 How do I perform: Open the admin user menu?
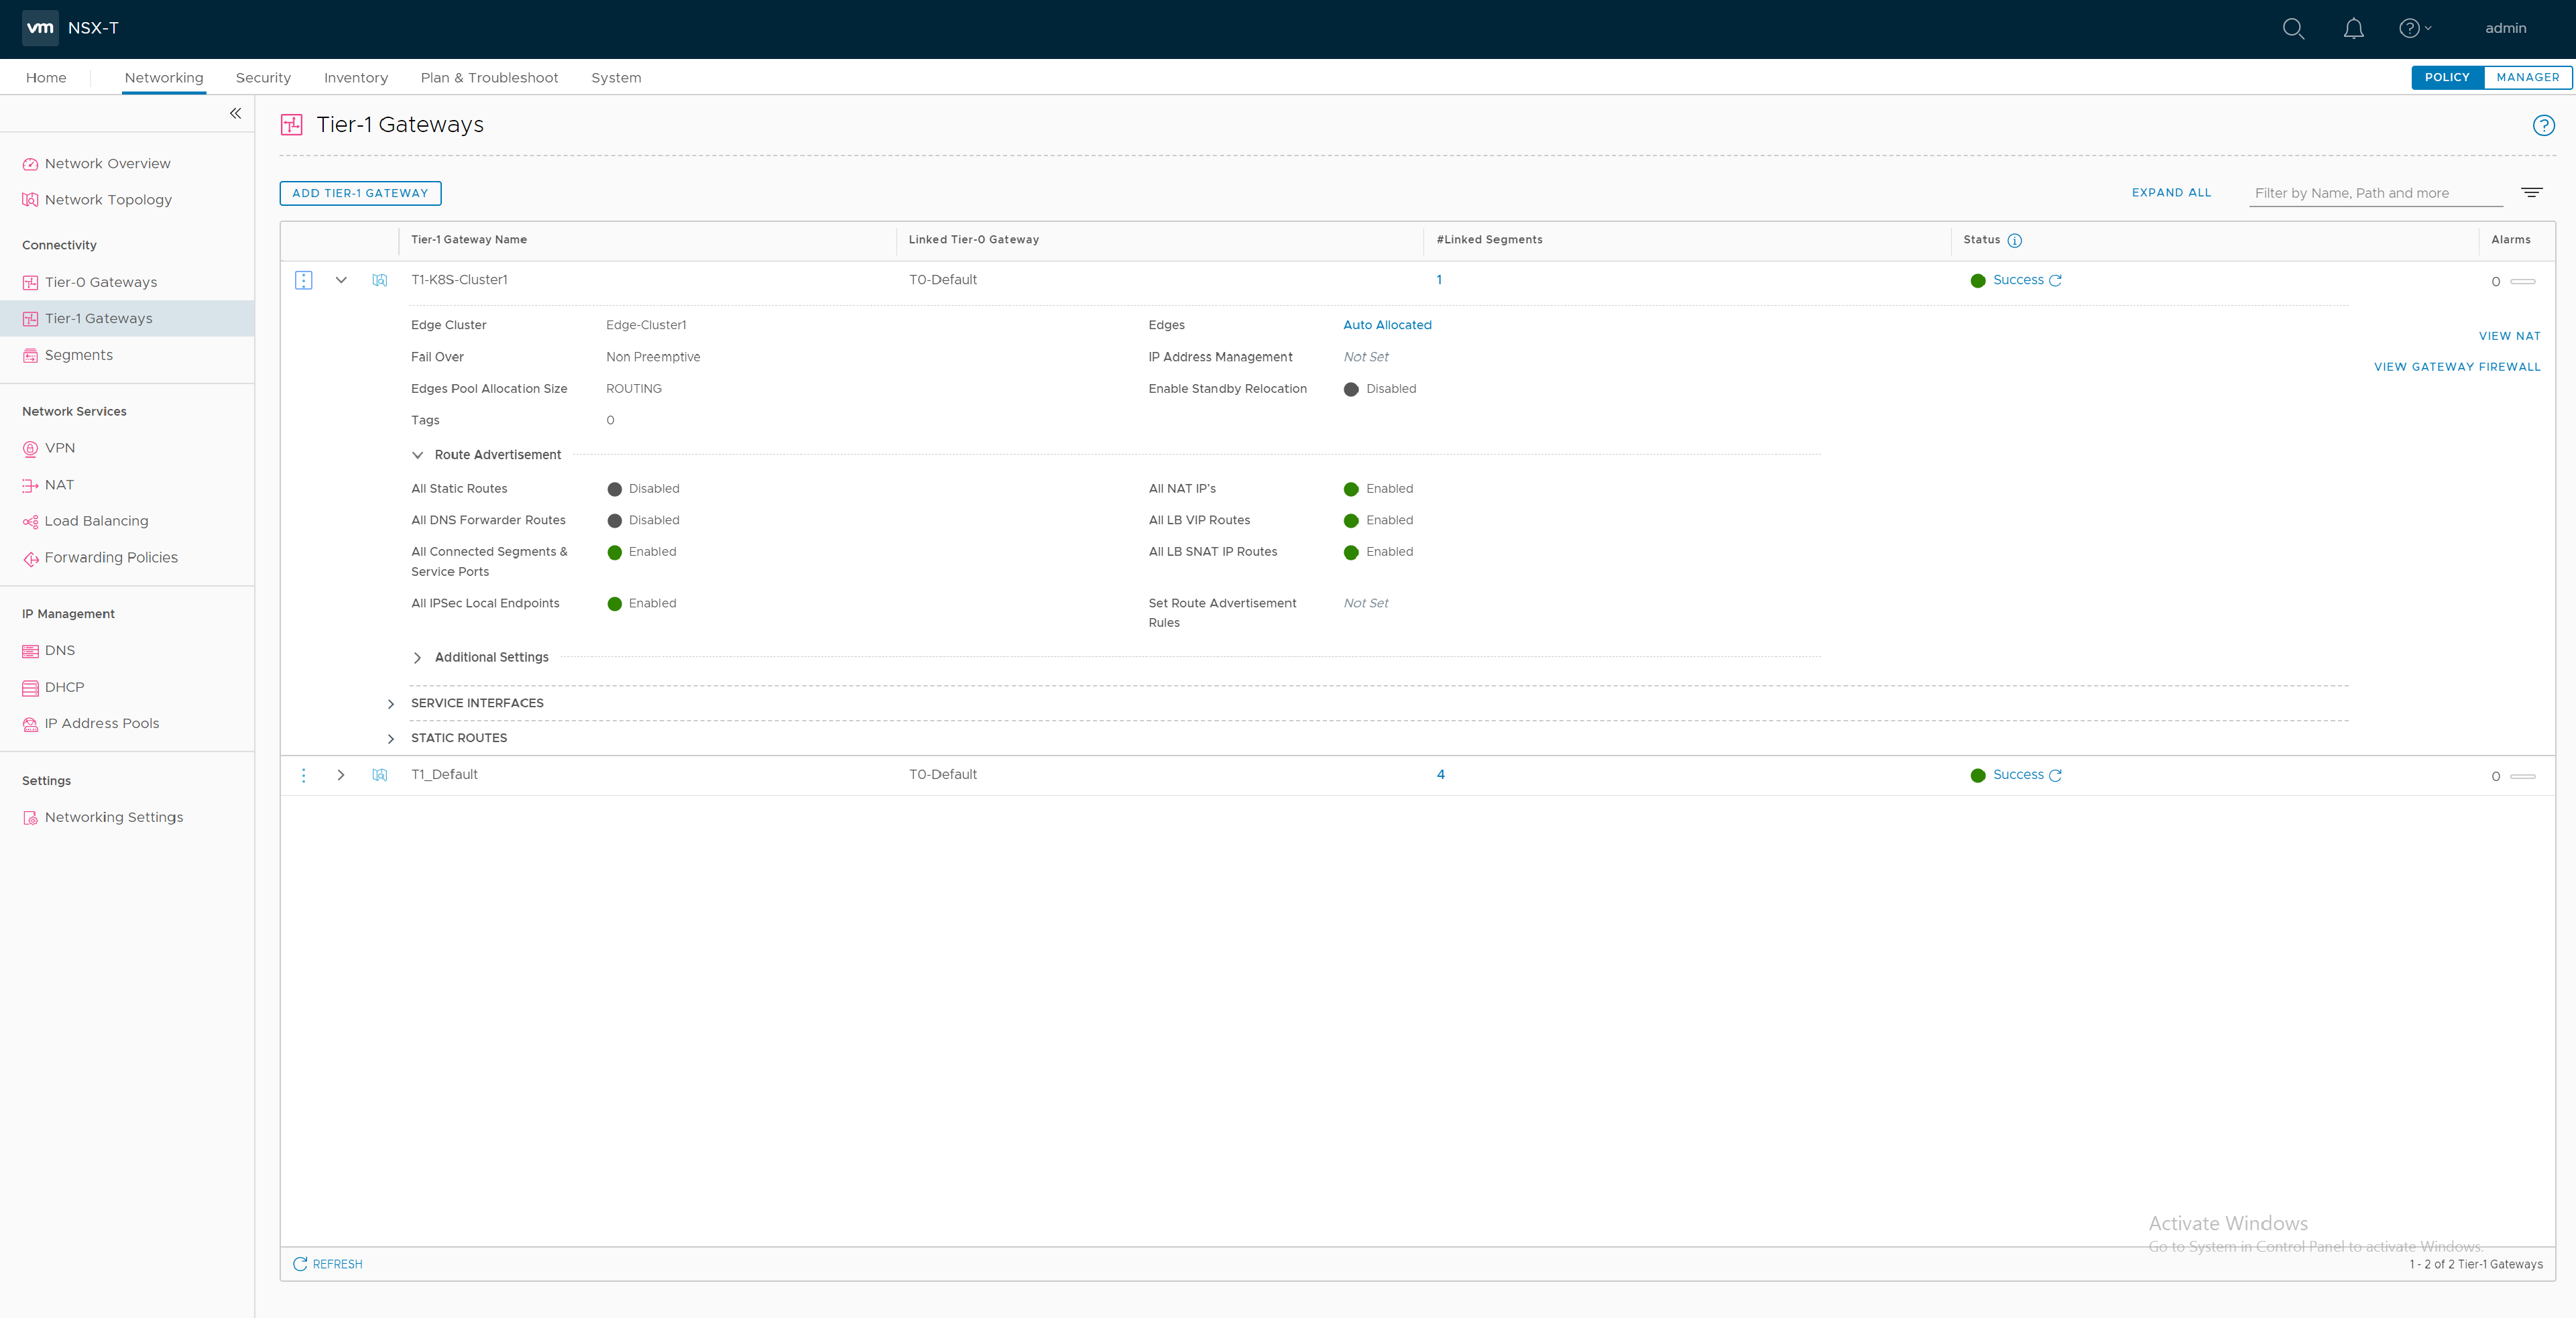2505,28
